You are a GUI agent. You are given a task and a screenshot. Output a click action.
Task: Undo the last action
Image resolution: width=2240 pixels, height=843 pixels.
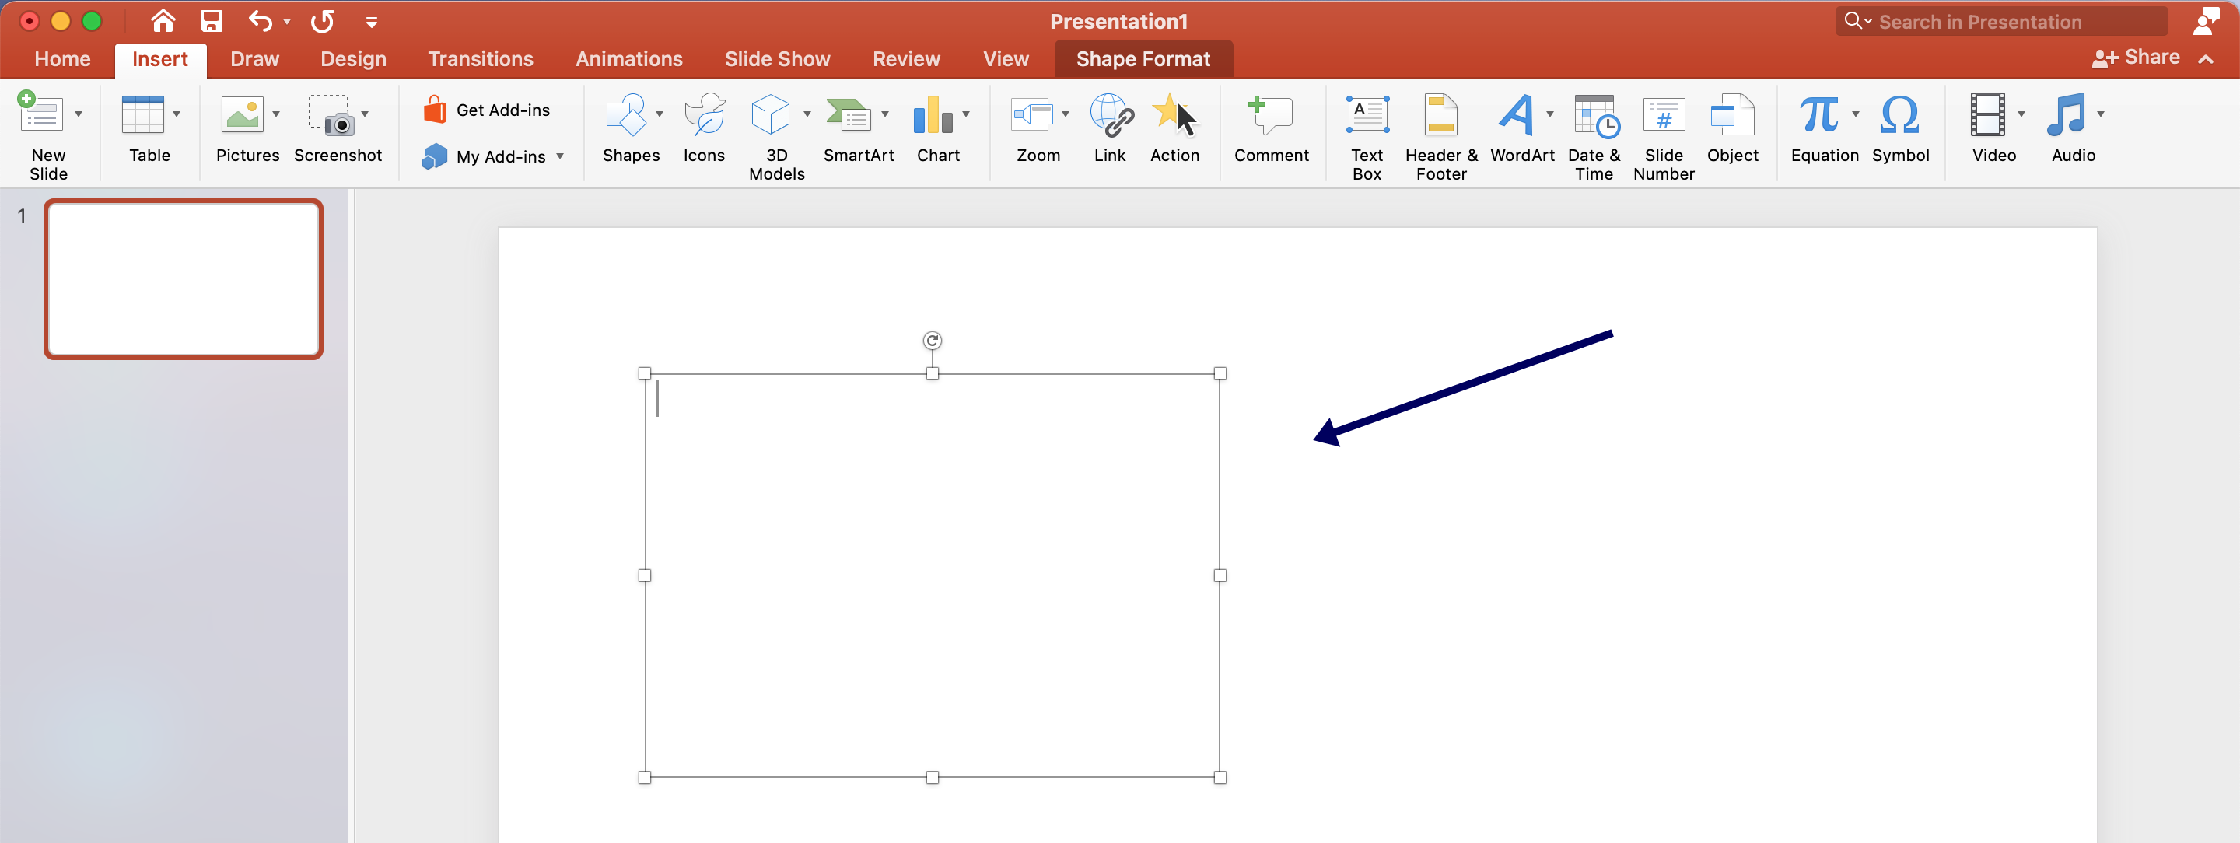260,21
